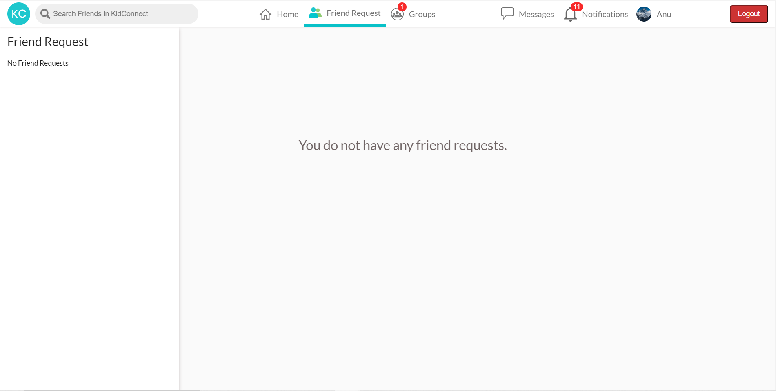
Task: Click the magnifying glass search icon
Action: [x=45, y=14]
